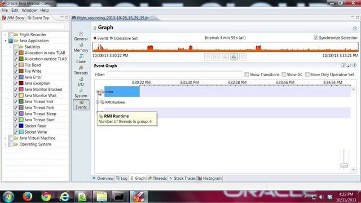The height and width of the screenshot is (203, 361).
Task: Enable Show Transitions
Action: [246, 74]
